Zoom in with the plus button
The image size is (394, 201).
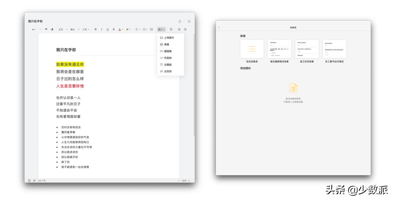tap(189, 181)
